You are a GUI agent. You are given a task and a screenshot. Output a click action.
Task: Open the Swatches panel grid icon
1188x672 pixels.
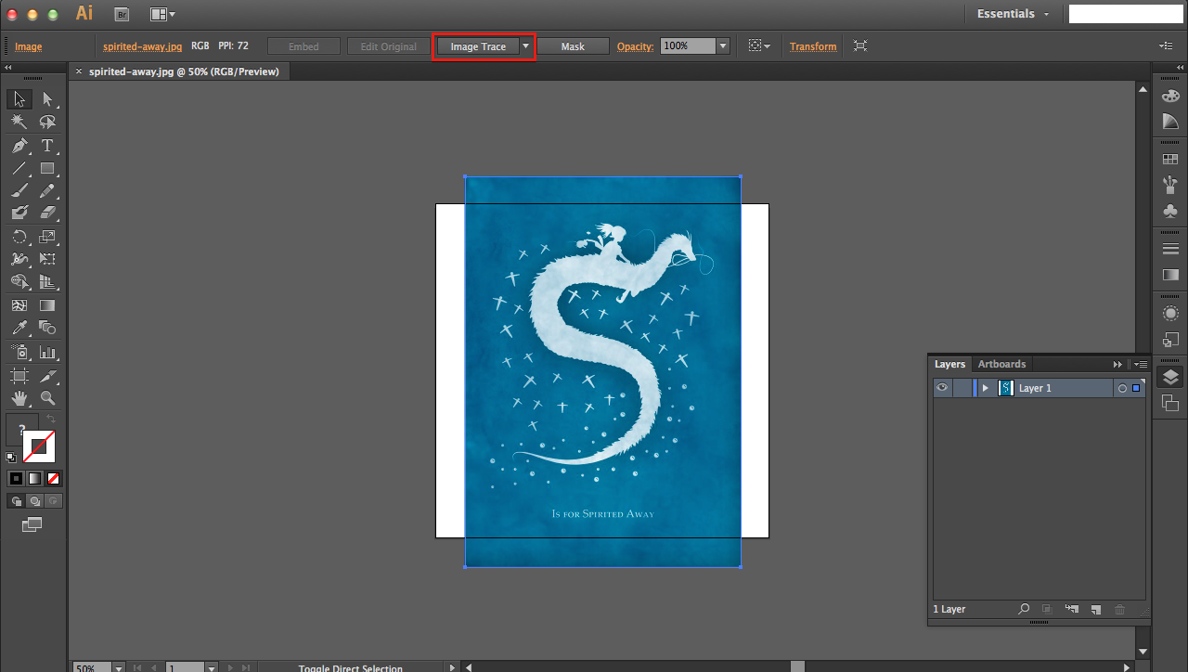click(1170, 160)
